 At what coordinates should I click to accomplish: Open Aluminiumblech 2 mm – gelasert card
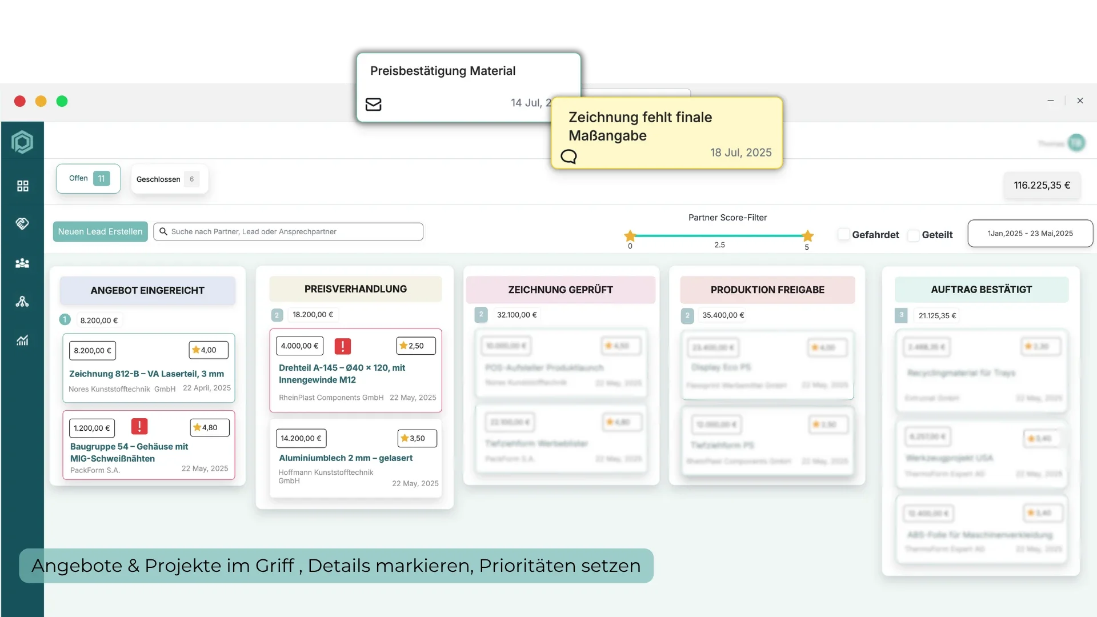click(346, 458)
